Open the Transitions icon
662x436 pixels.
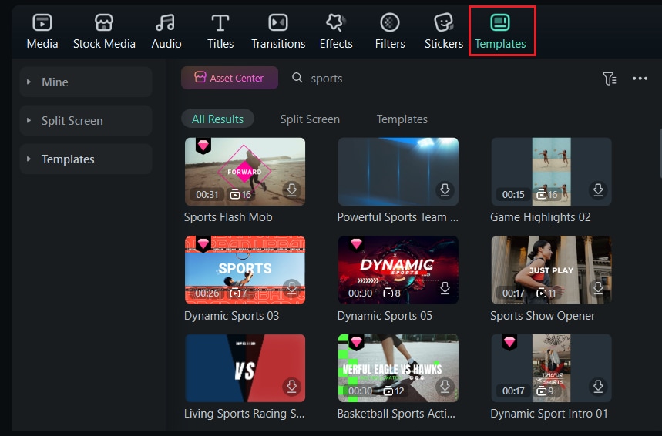(277, 23)
